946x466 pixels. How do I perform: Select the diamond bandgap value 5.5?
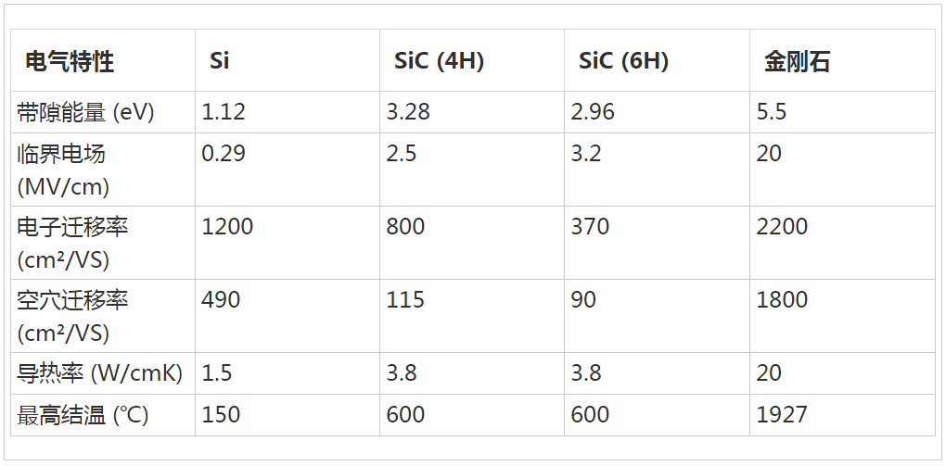[x=772, y=112]
